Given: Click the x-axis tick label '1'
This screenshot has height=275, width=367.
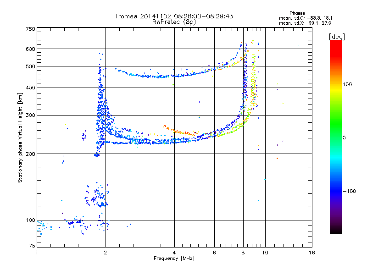Looking at the screenshot, I should click(37, 253).
